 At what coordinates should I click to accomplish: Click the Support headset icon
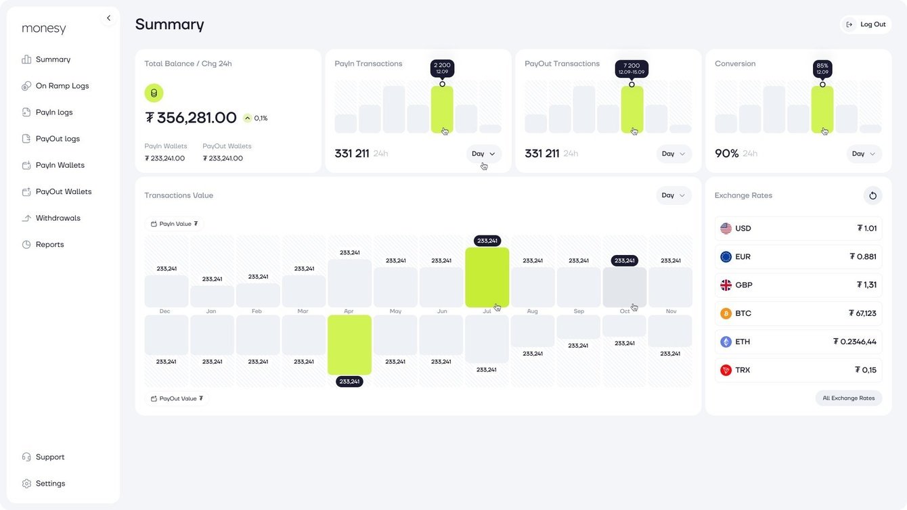tap(26, 457)
